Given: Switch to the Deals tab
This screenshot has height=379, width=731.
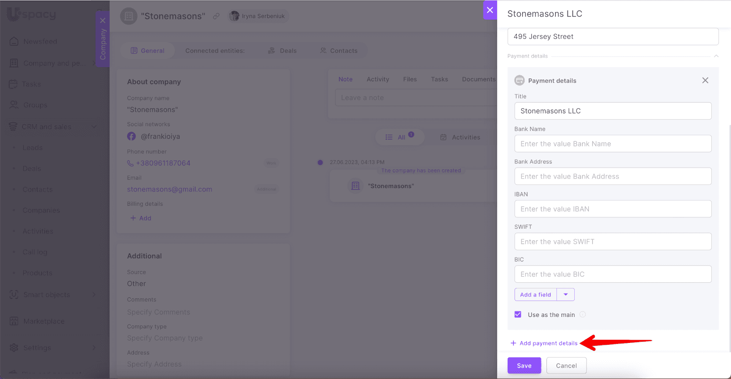Looking at the screenshot, I should click(282, 51).
